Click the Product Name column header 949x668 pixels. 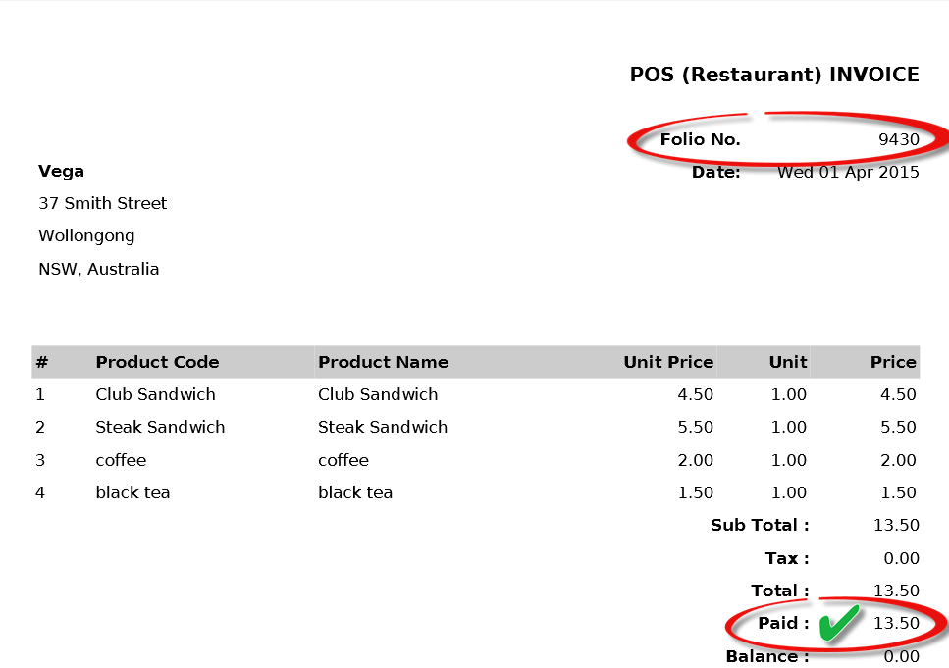point(383,362)
